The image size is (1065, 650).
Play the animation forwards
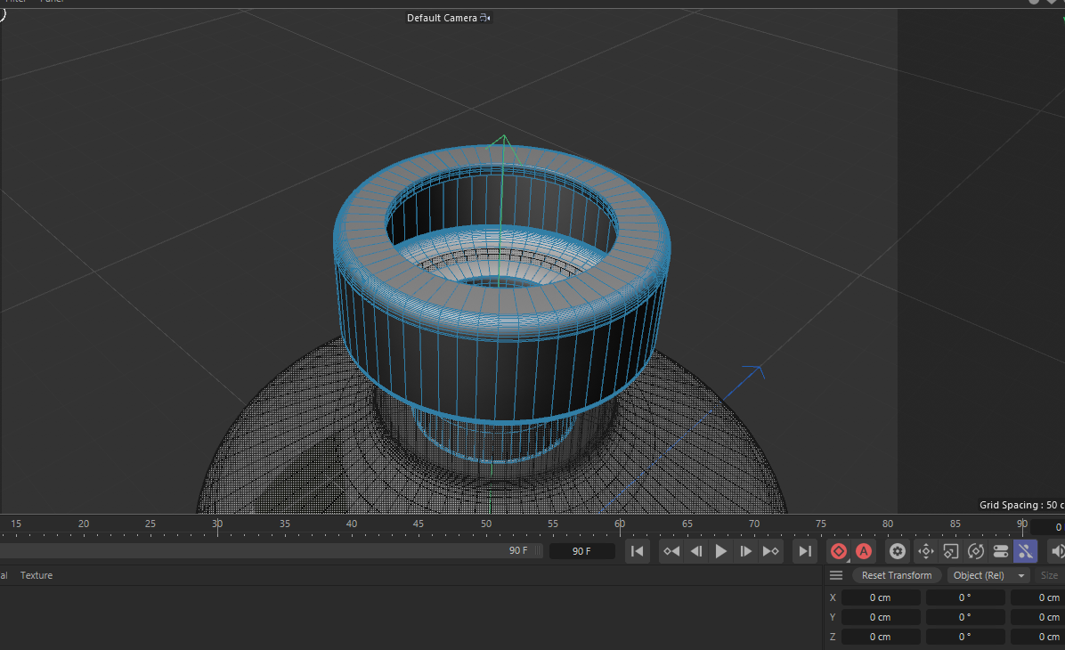click(x=720, y=551)
